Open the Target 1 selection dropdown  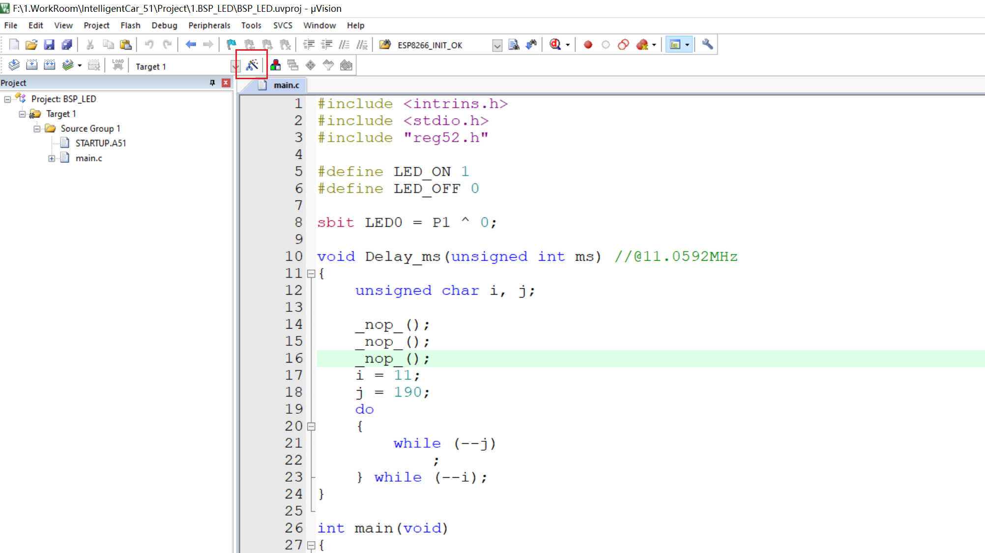pyautogui.click(x=235, y=66)
